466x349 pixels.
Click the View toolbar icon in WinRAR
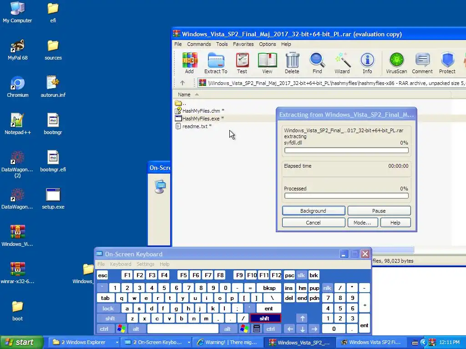coord(267,63)
